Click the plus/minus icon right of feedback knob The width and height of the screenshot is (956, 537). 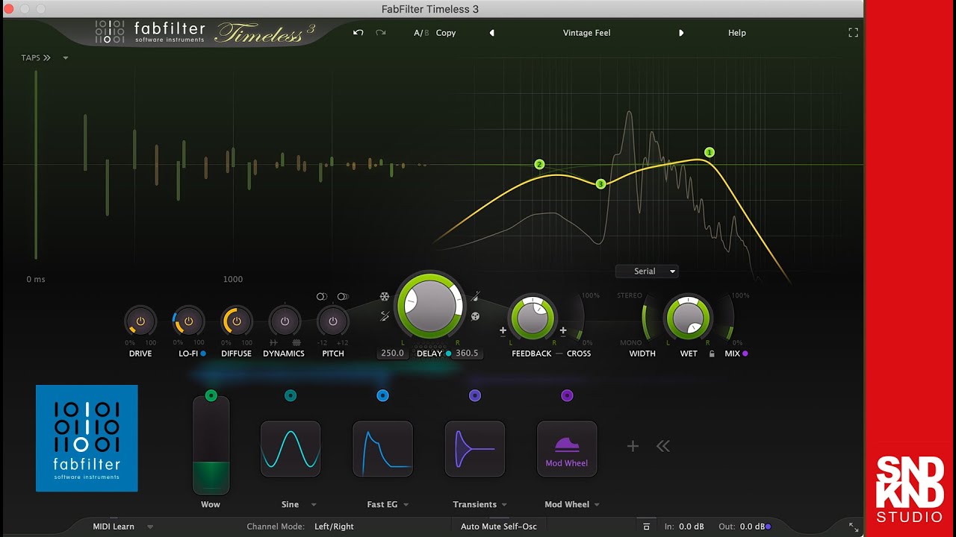coord(563,330)
